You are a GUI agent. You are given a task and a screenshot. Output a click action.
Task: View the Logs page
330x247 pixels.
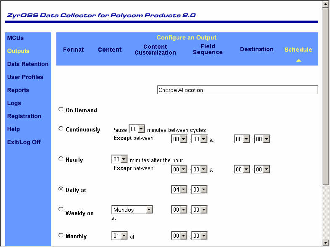14,103
